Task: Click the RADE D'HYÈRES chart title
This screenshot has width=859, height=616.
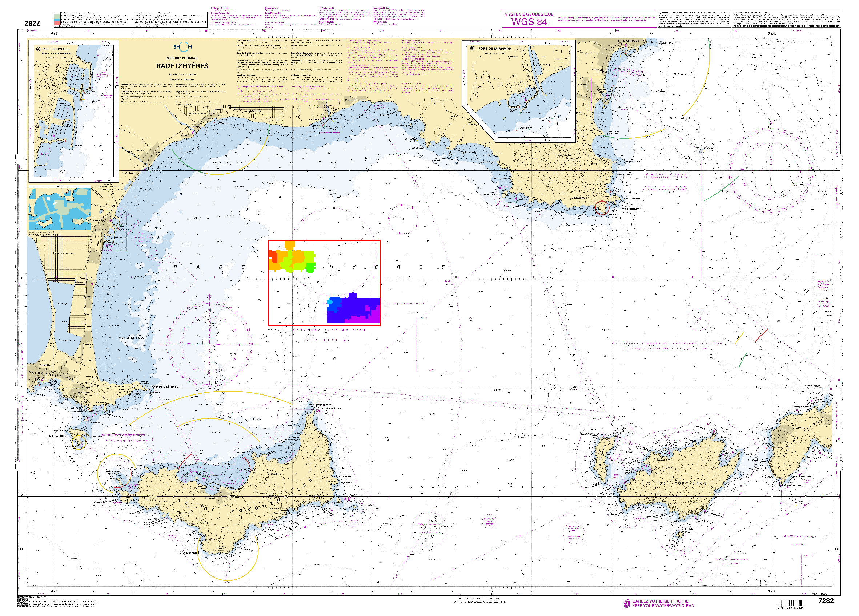Action: pyautogui.click(x=182, y=66)
